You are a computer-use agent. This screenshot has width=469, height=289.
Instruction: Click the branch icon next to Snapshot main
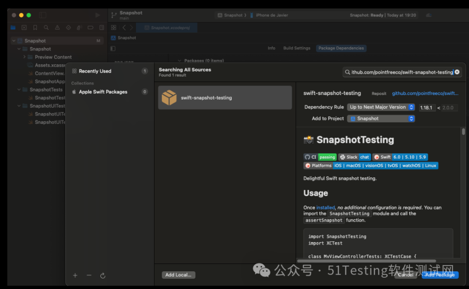(114, 15)
